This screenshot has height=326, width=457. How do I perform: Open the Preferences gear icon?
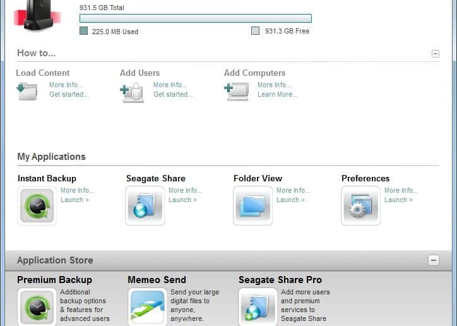[x=361, y=205]
